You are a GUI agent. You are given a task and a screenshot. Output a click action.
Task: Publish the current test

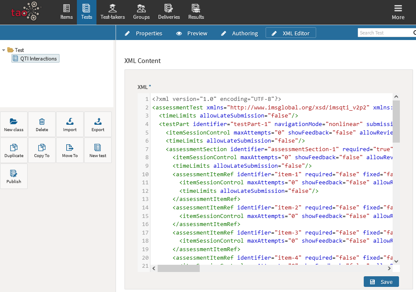(x=14, y=176)
